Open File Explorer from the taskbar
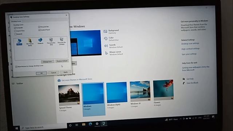 coord(84,124)
